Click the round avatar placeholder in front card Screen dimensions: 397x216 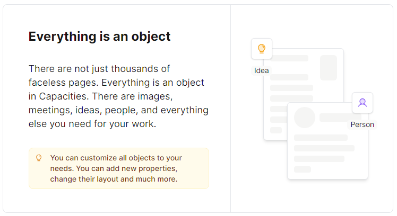tap(305, 118)
